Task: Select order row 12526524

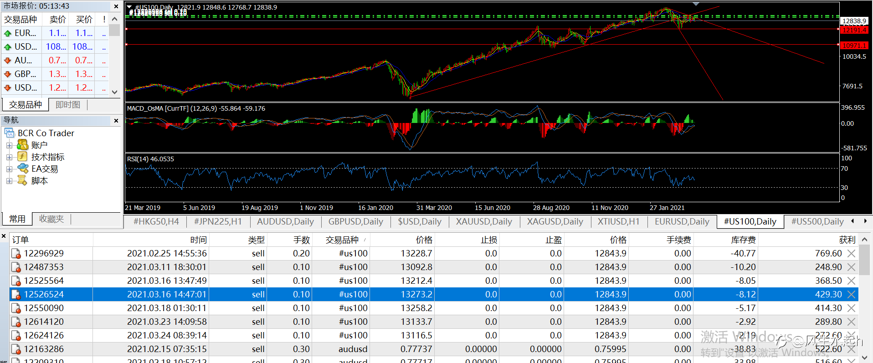Action: 434,295
